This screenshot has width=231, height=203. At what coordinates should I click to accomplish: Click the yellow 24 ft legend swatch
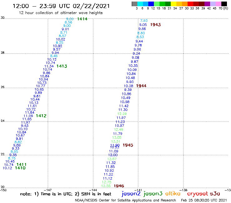173,4
